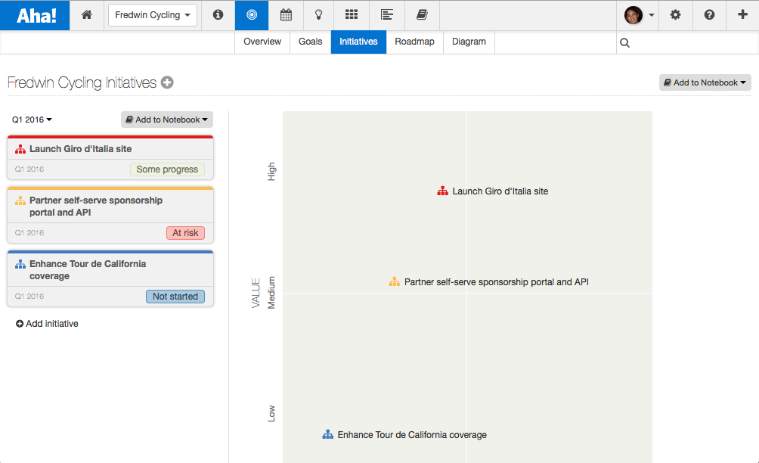Screen dimensions: 759x463
Task: Open settings gear icon
Action: 675,15
